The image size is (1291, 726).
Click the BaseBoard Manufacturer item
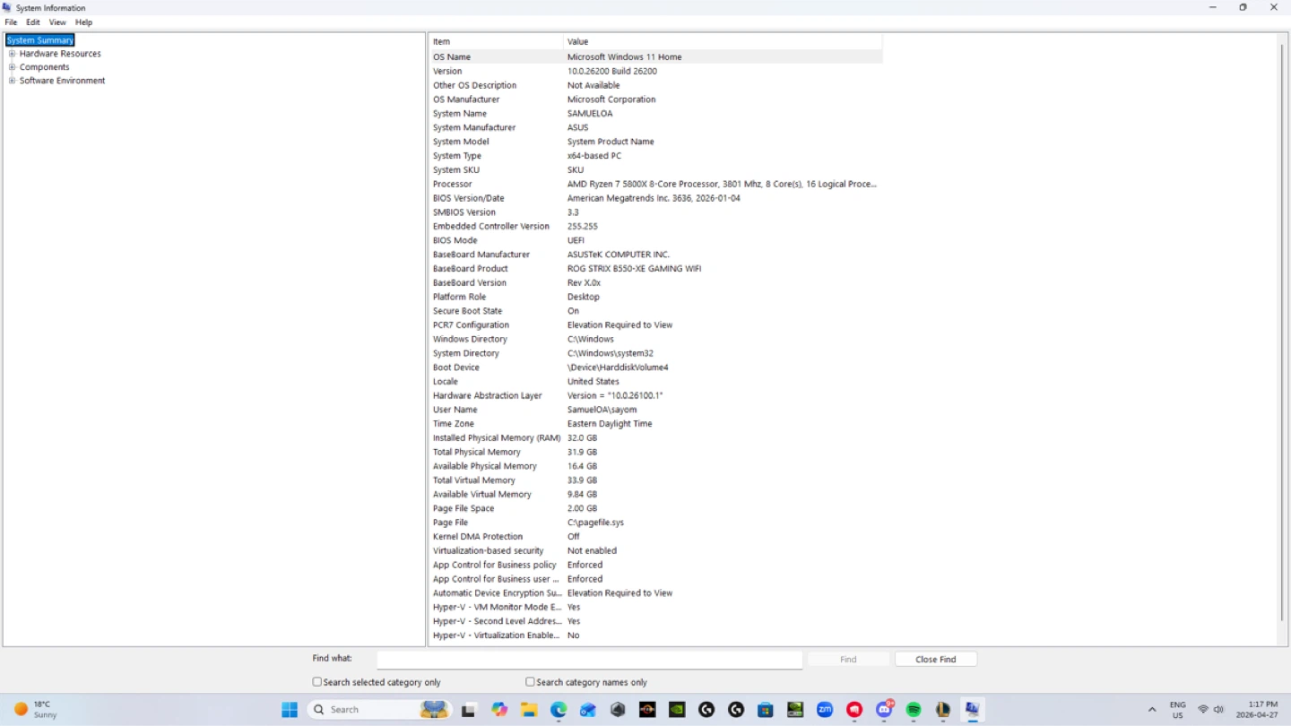481,255
